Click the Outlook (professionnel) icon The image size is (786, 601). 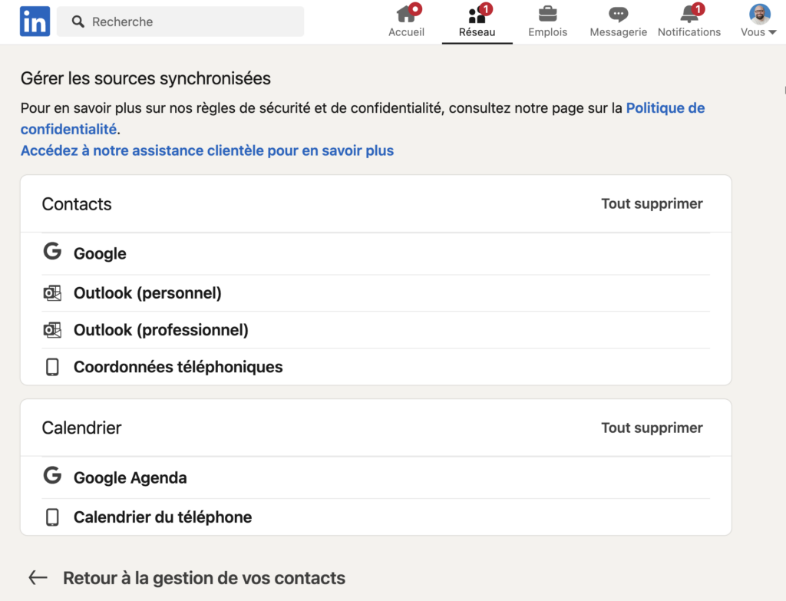52,330
